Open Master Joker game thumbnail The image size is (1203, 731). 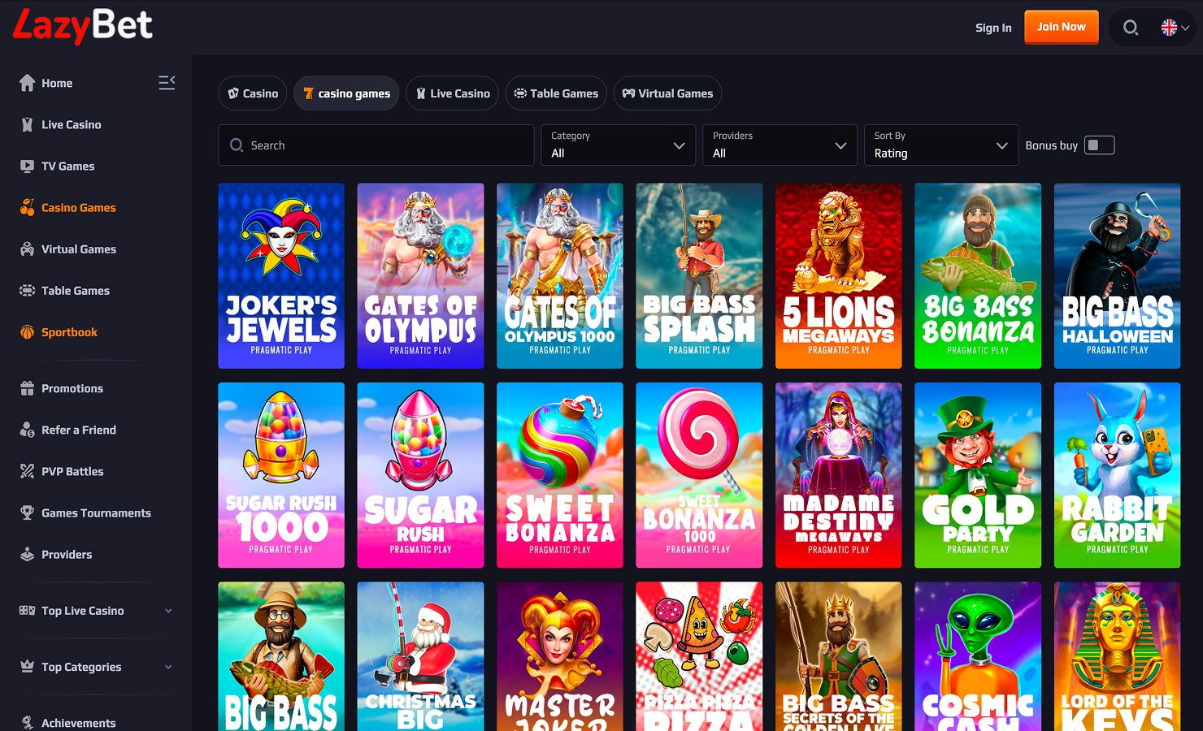coord(560,656)
